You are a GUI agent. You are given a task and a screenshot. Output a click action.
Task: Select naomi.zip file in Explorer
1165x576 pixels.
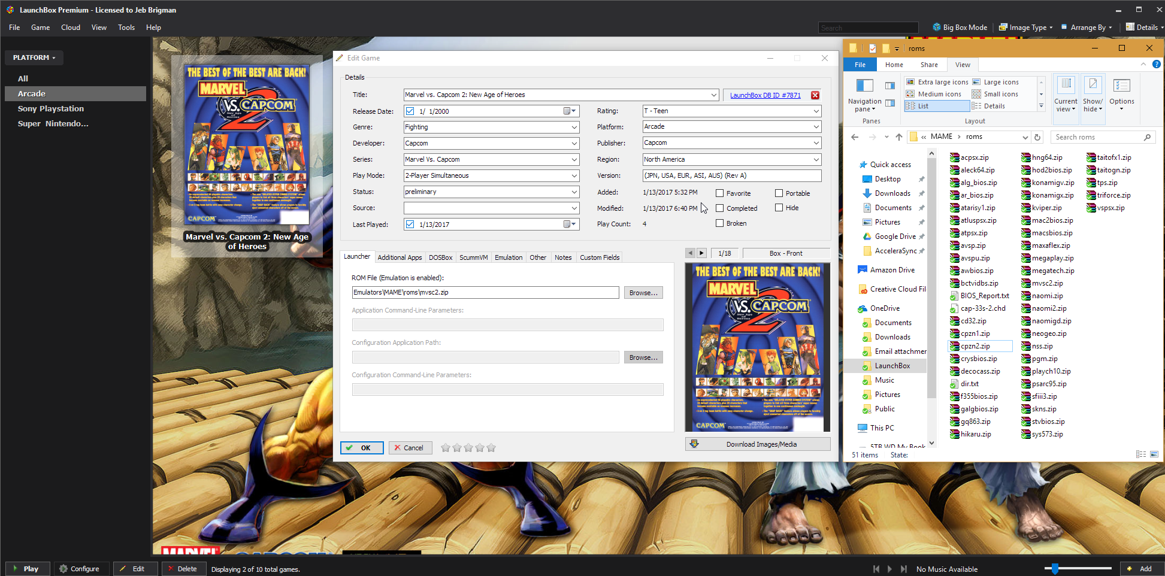[1043, 296]
